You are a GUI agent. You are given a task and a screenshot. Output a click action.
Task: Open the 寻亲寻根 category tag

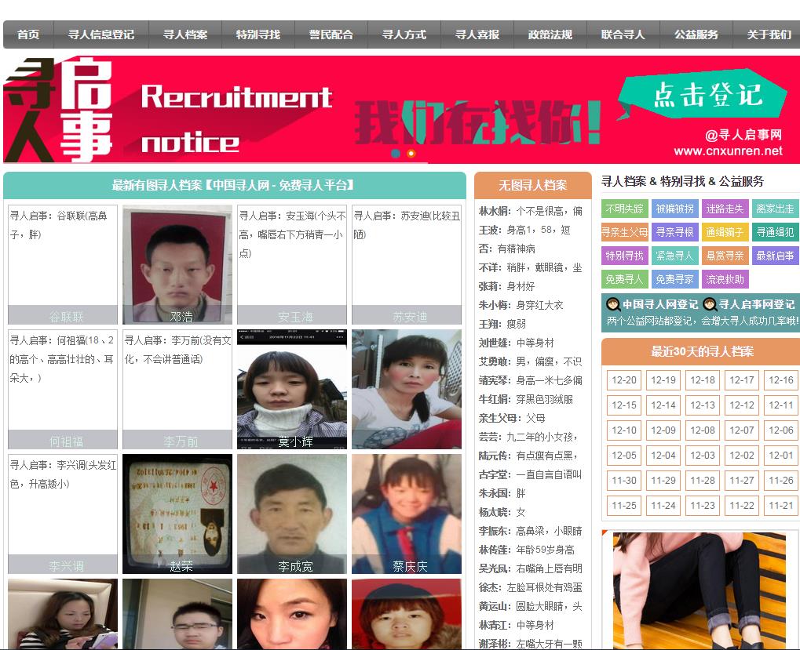[674, 232]
